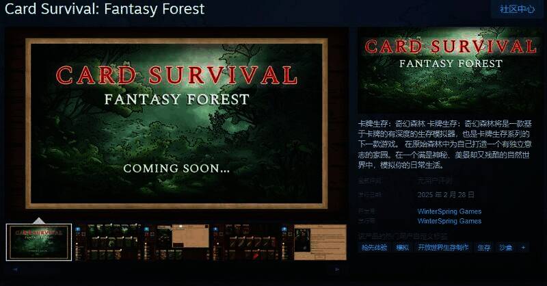This screenshot has width=547, height=286.
Task: Select the first title-screen thumbnail
Action: point(40,242)
